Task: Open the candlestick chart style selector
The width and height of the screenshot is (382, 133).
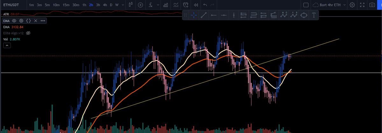Action: [131, 5]
